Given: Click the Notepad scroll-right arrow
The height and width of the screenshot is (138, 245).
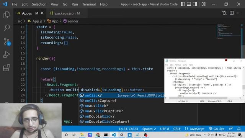Looking at the screenshot, I should point(241,98).
